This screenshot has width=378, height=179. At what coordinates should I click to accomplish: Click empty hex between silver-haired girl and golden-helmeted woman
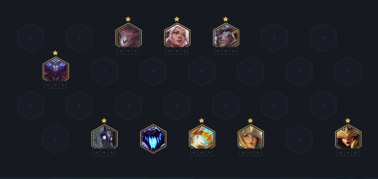299,139
